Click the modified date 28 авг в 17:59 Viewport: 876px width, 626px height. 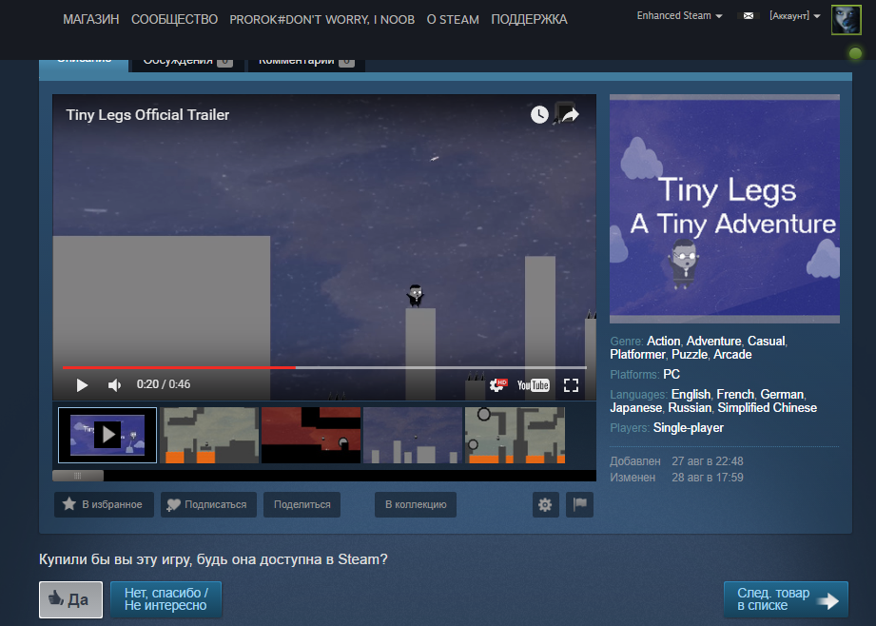[708, 478]
